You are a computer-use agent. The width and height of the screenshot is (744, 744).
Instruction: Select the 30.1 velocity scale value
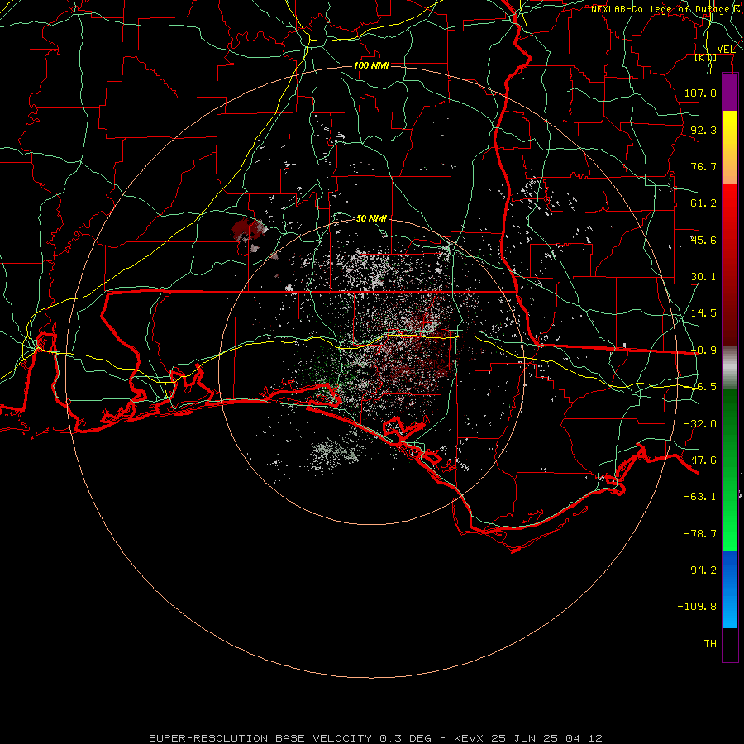coord(703,277)
